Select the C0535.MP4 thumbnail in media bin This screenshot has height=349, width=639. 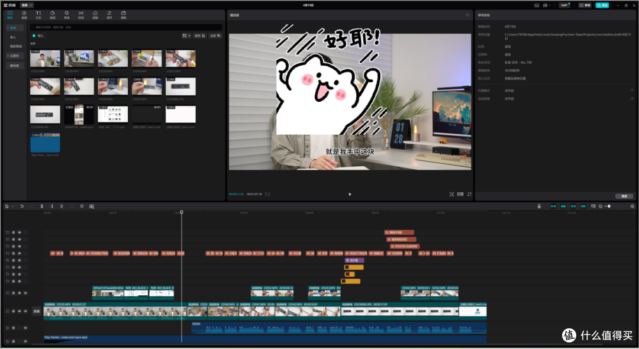(45, 59)
